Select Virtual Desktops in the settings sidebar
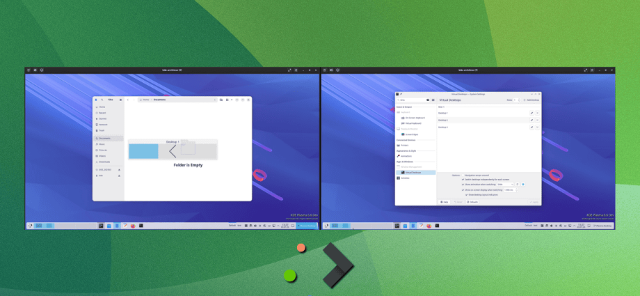Viewport: 640px width, 296px height. tap(415, 173)
